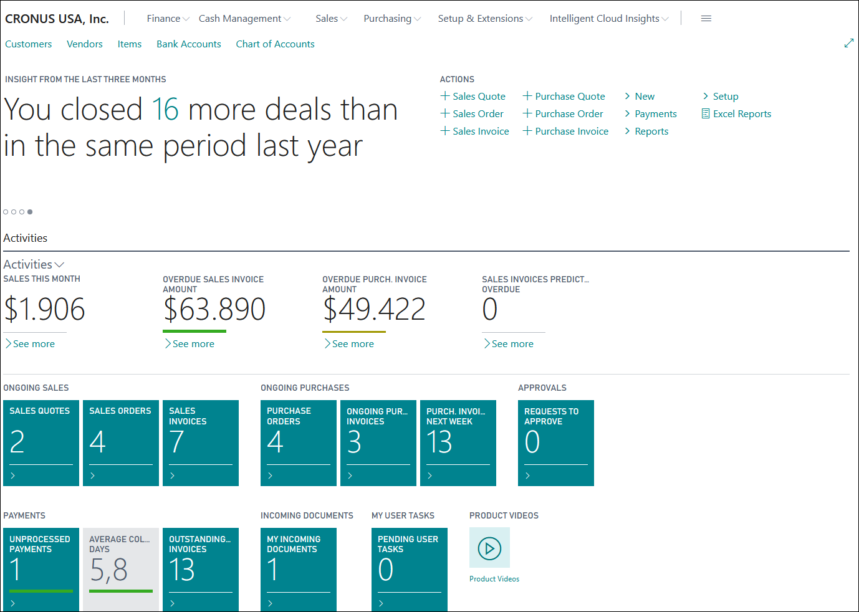The width and height of the screenshot is (859, 612).
Task: Expand the New actions group
Action: pyautogui.click(x=640, y=96)
